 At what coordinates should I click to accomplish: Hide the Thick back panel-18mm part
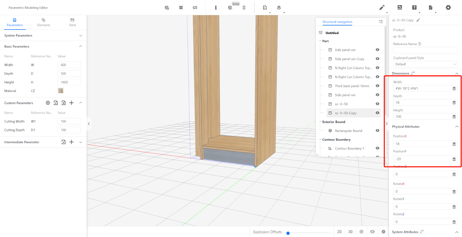pos(377,86)
